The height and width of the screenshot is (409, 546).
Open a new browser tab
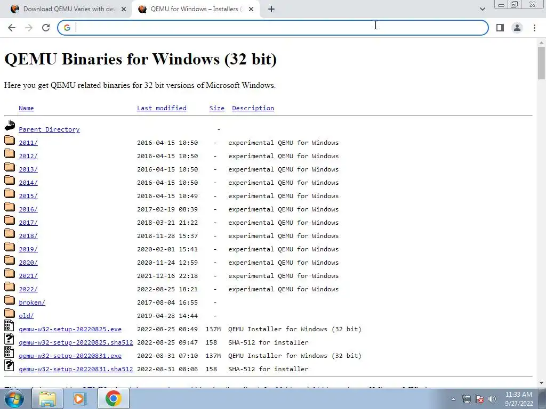[271, 10]
